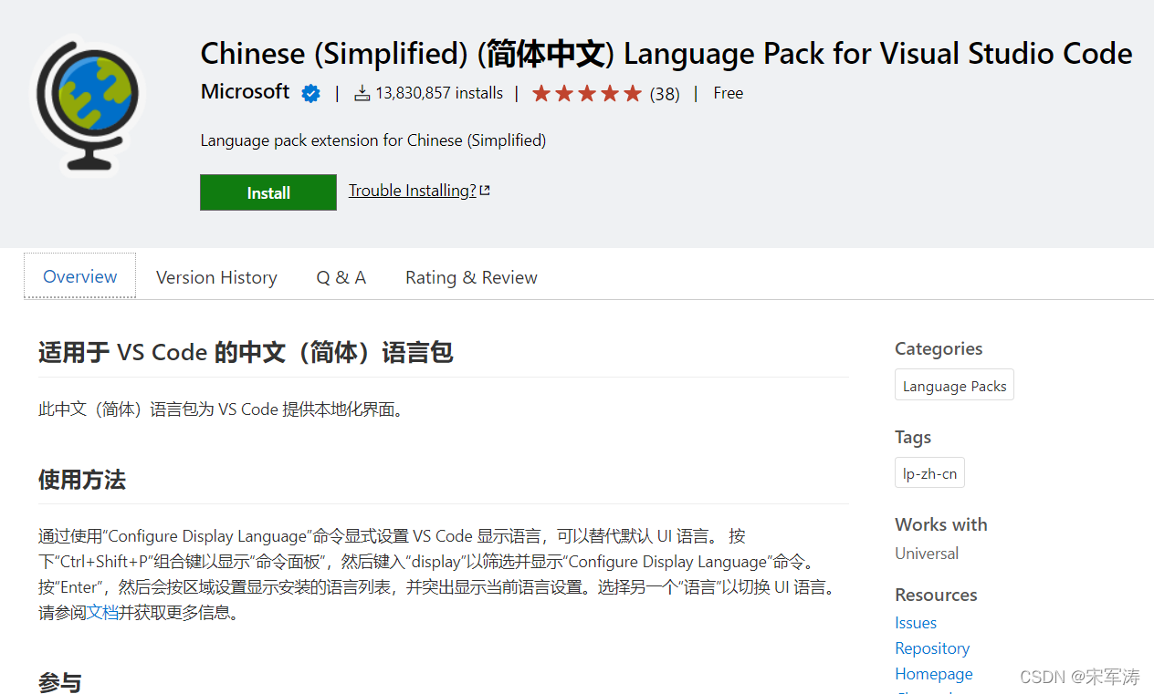1154x694 pixels.
Task: Click the Microsoft verified publisher badge
Action: 310,92
